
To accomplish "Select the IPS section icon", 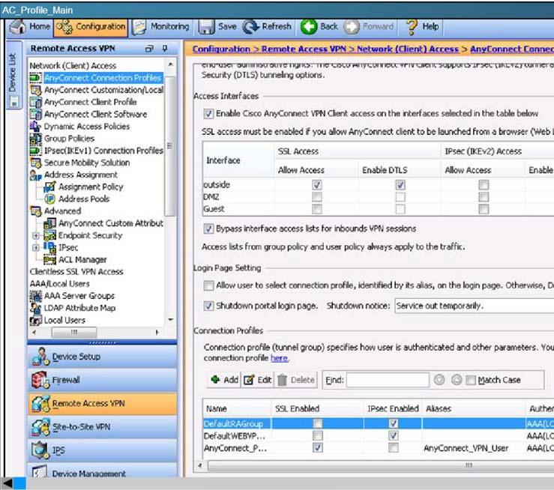I will (40, 450).
